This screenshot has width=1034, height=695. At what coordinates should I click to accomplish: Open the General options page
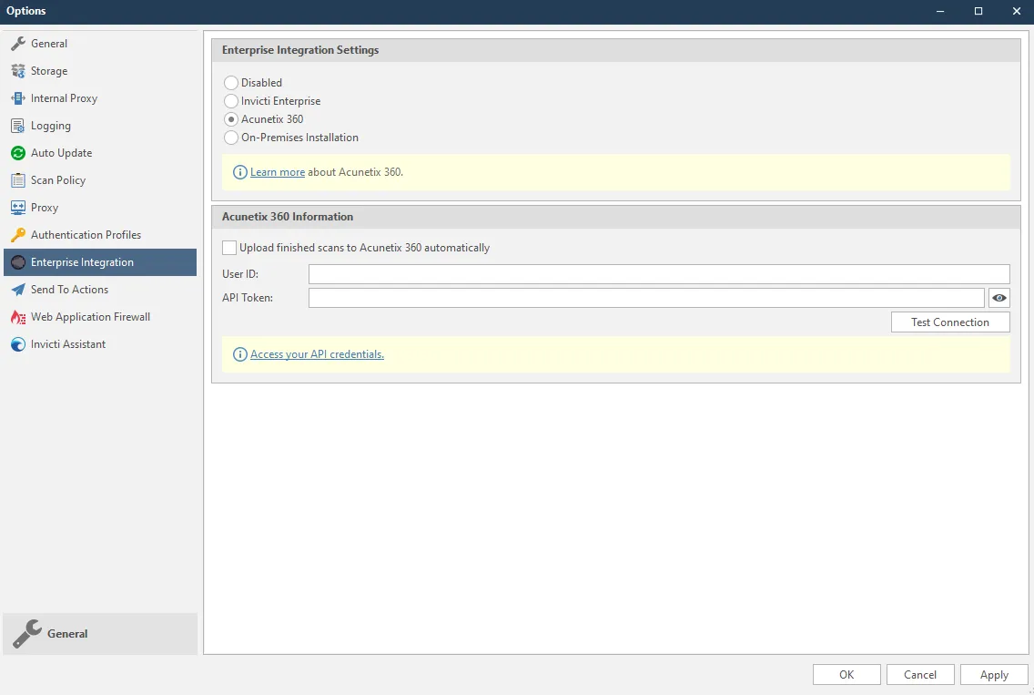[100, 44]
